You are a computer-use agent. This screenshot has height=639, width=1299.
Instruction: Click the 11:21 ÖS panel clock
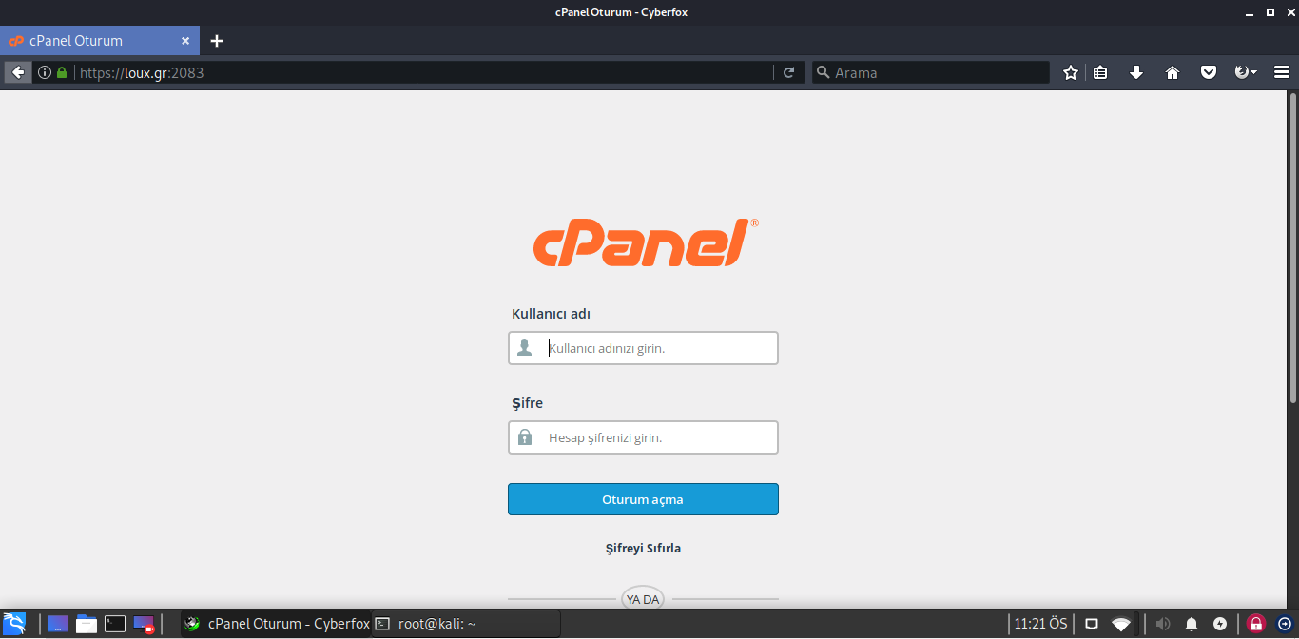coord(1040,624)
